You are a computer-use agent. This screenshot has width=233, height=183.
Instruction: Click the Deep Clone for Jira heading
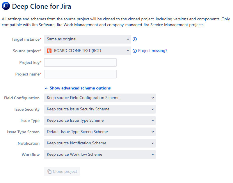tap(42, 6)
